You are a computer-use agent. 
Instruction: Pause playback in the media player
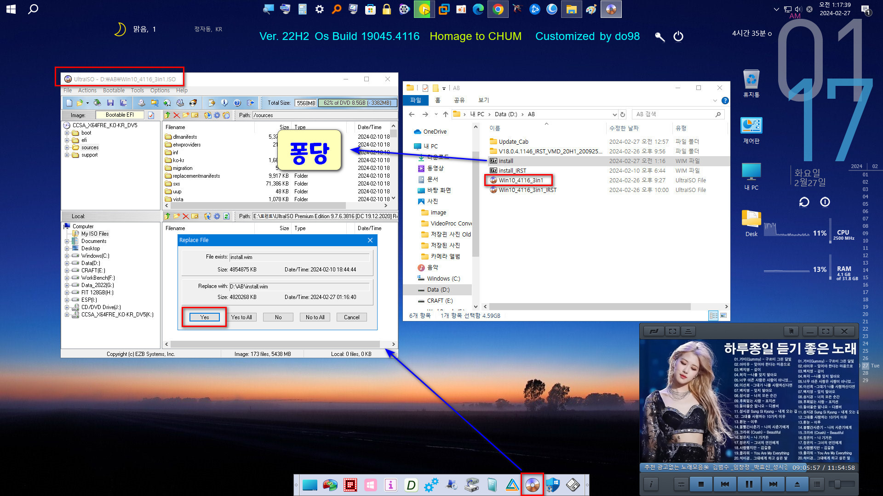click(749, 484)
